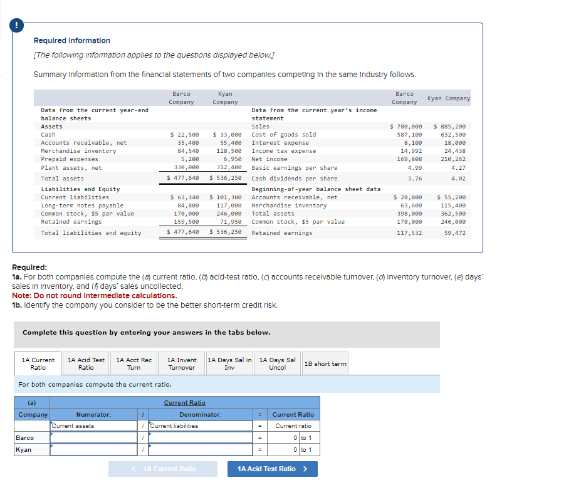
Task: Click the 'Required Information' heading
Action: tap(71, 40)
